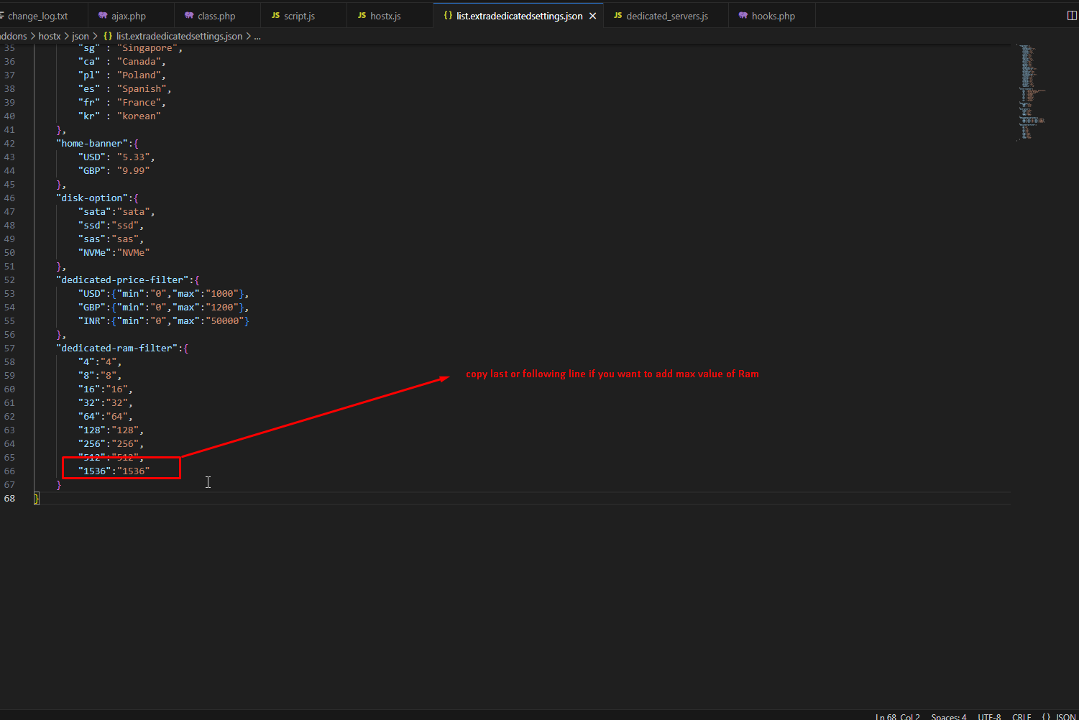Expand the json folder breadcrumb
This screenshot has width=1079, height=720.
pos(81,36)
